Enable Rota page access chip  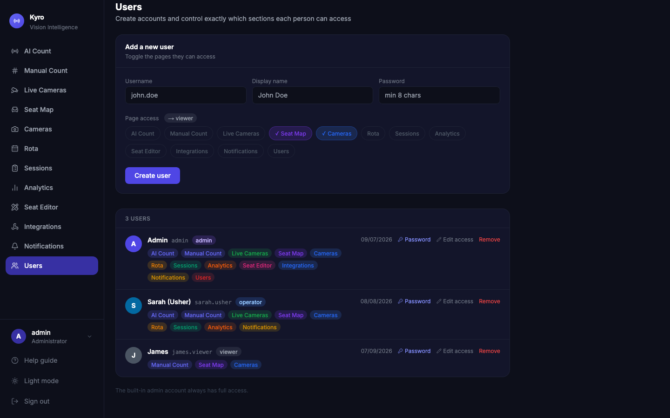(373, 134)
